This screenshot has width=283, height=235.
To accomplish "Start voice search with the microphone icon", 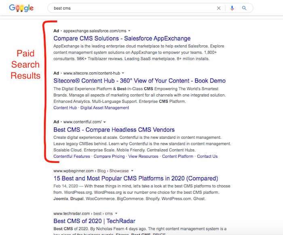I will tap(232, 8).
